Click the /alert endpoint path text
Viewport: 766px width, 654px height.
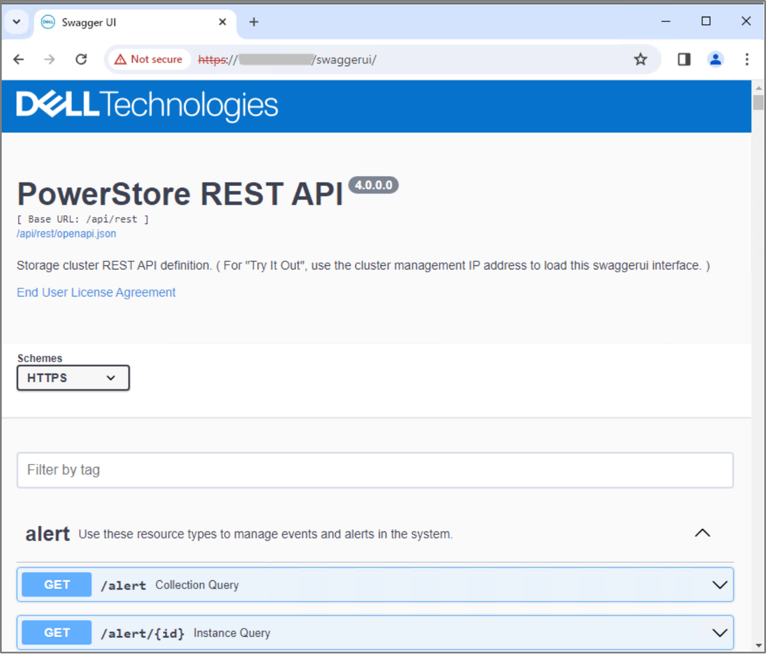coord(123,585)
